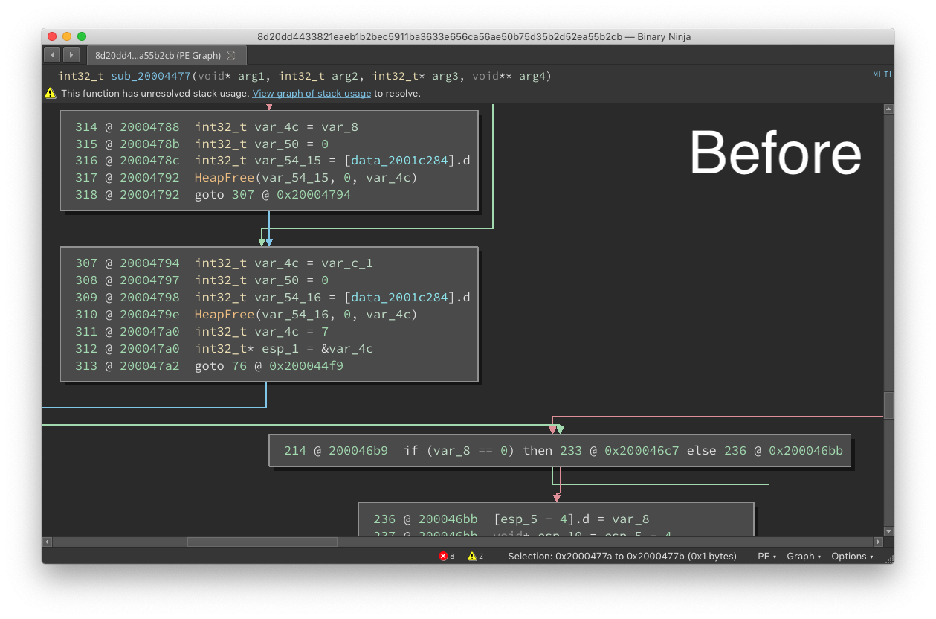Image resolution: width=936 pixels, height=619 pixels.
Task: Click goto target address 0x200044f9
Action: pos(306,365)
